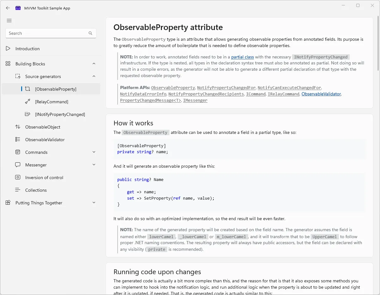Select Source generators nav item
Screen dimensions: 380x295
[x=51, y=76]
